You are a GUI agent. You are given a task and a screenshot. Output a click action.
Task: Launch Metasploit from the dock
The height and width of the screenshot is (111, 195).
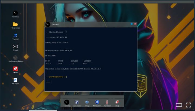pos(97,102)
